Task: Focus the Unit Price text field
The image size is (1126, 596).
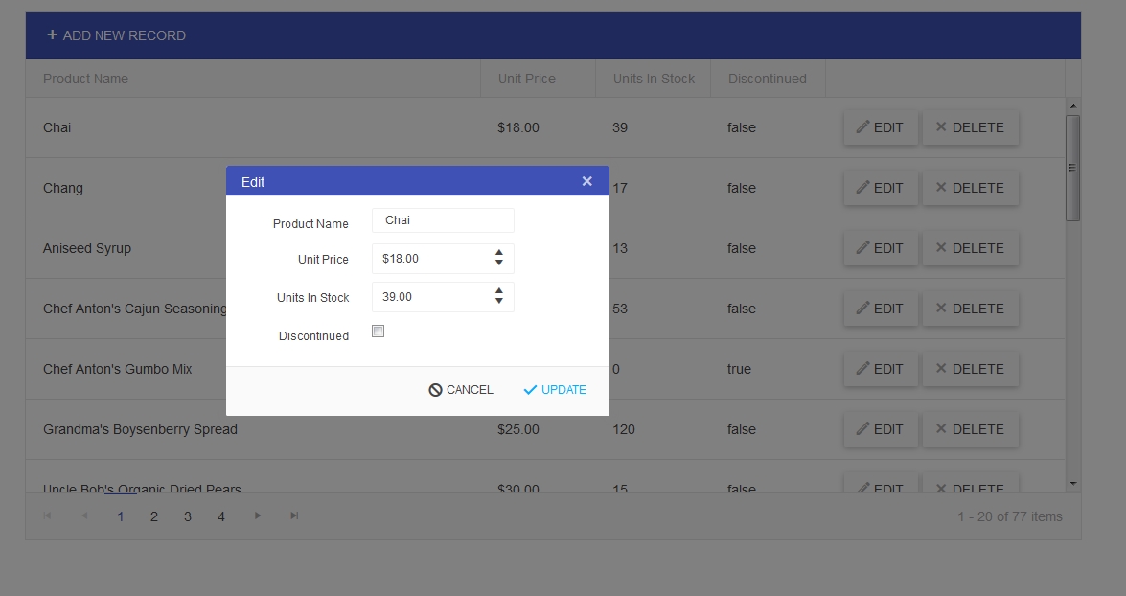Action: coord(431,259)
